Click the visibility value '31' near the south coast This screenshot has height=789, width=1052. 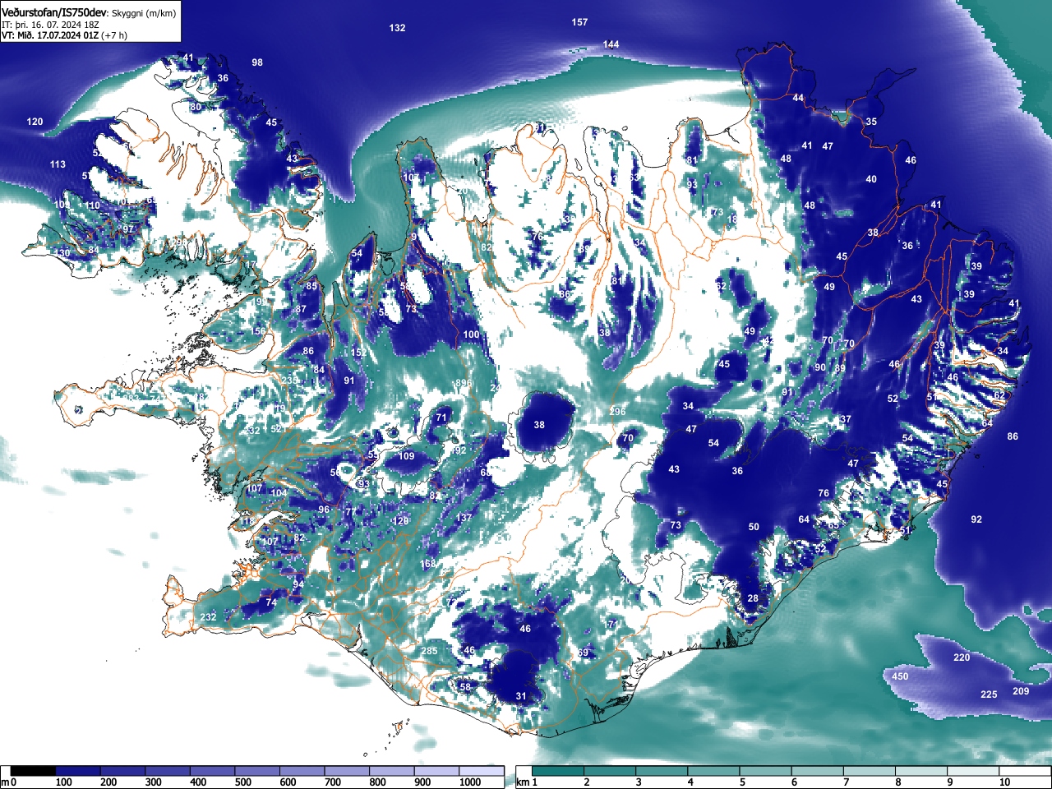[x=521, y=696]
